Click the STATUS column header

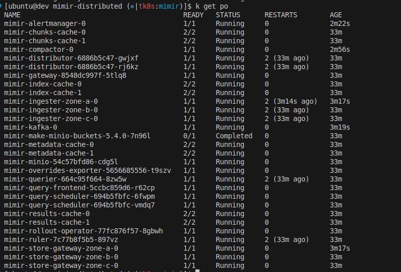pos(228,15)
